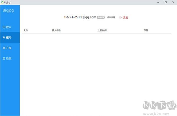Open the 升级 (upgrade) sidebar item

pos(10,48)
